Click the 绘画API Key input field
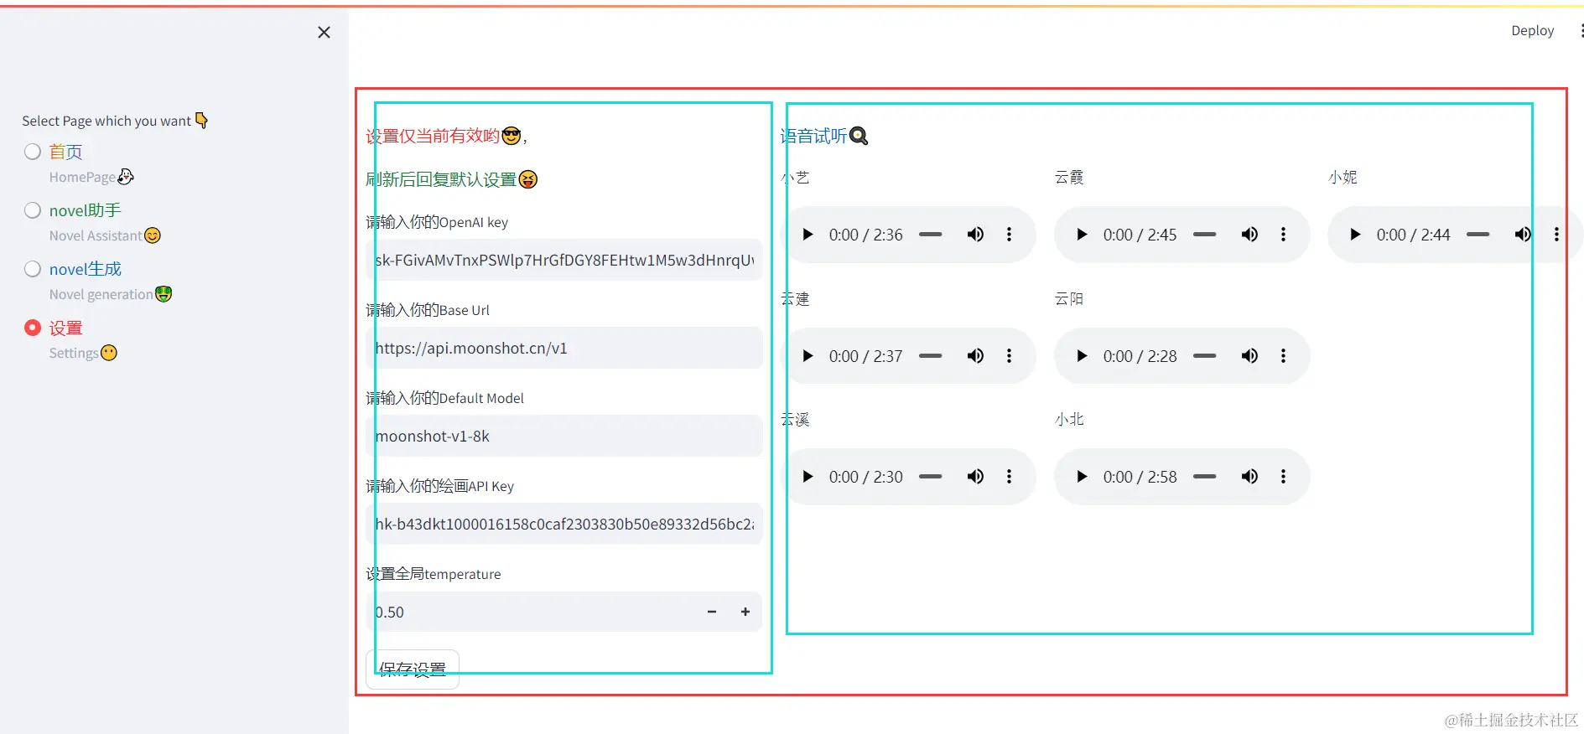Viewport: 1584px width, 734px height. 564,524
